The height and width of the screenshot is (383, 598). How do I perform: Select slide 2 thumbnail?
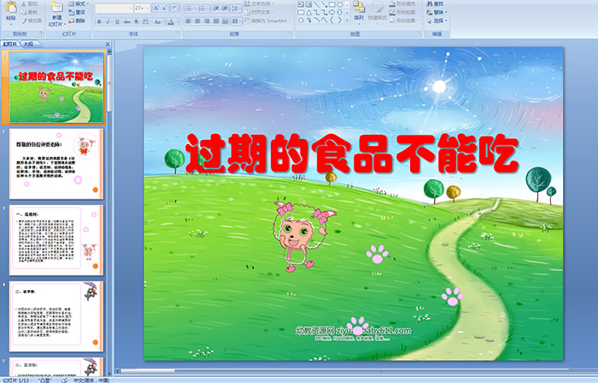(x=56, y=164)
